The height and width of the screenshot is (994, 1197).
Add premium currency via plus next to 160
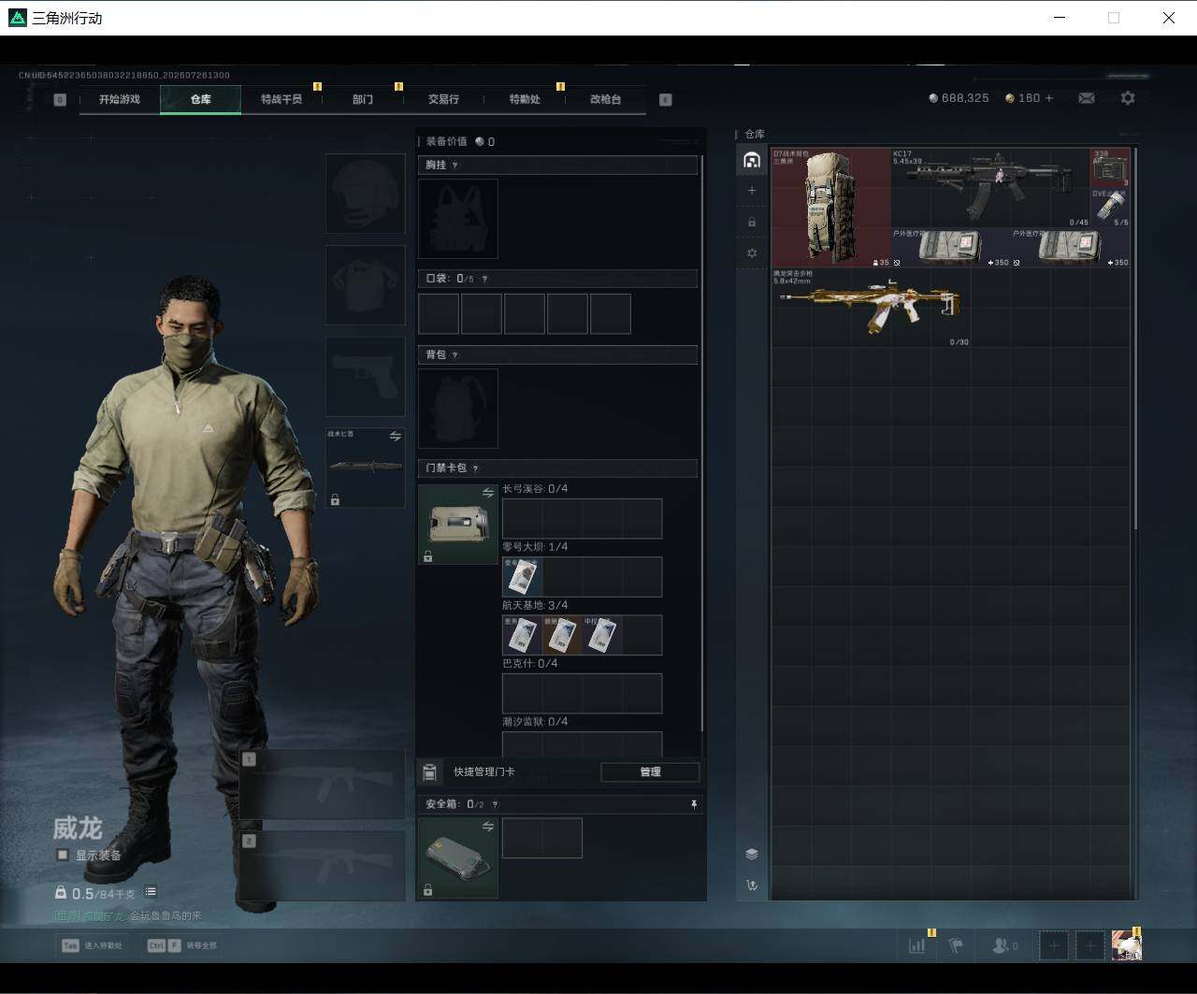coord(1049,98)
